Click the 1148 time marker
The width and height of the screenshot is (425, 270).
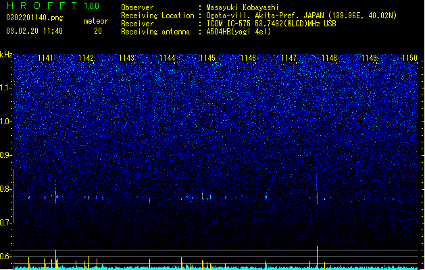[329, 58]
